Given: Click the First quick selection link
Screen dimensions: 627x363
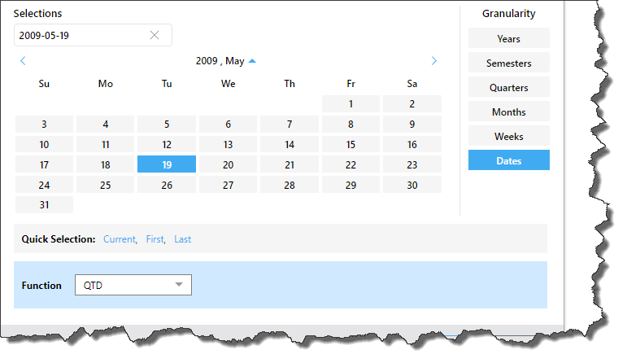Looking at the screenshot, I should click(155, 239).
